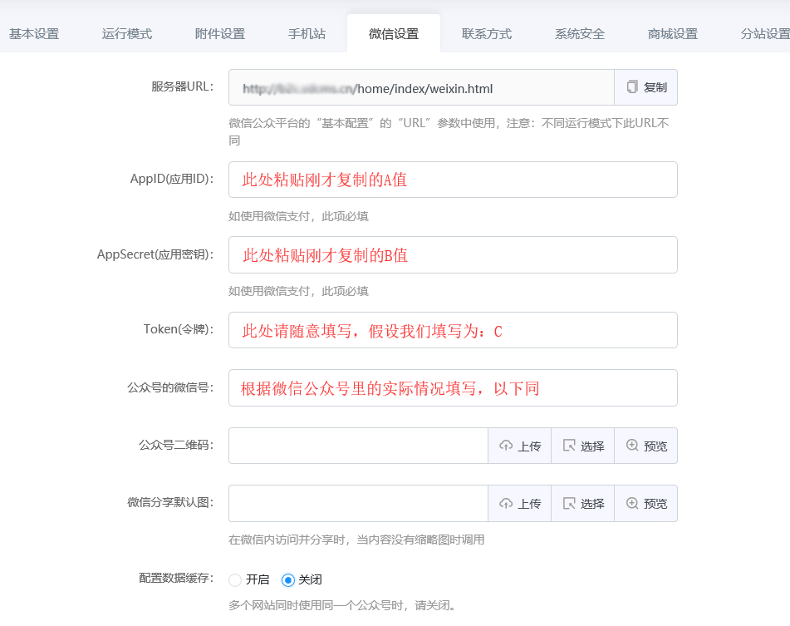
Task: Open 系统安全 tab
Action: click(580, 34)
